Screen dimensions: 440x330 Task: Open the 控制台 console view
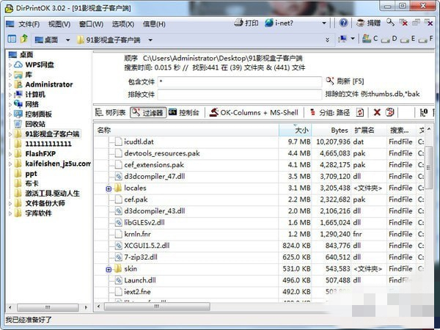[x=184, y=112]
